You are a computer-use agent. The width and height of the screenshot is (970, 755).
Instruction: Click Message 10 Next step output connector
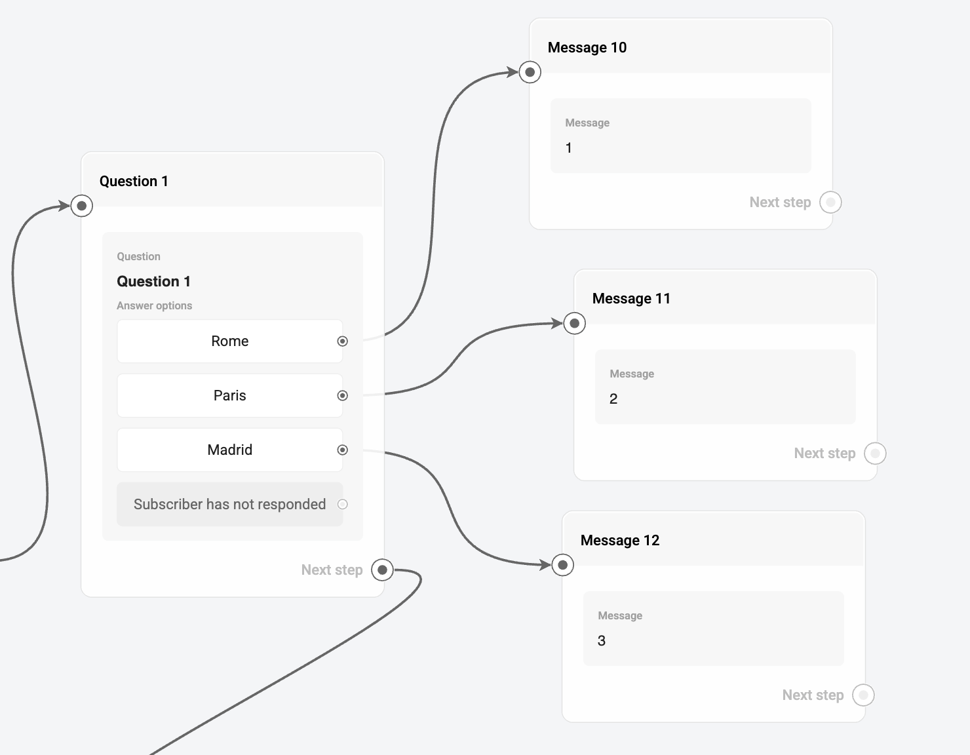pos(830,202)
